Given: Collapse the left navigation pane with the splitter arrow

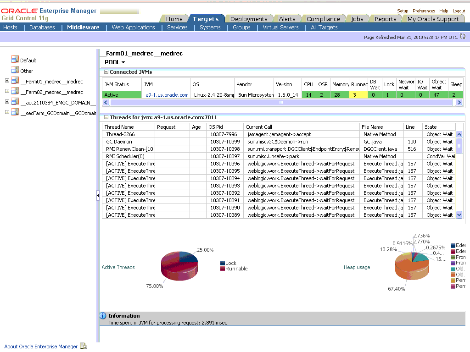Looking at the screenshot, I should (98, 195).
